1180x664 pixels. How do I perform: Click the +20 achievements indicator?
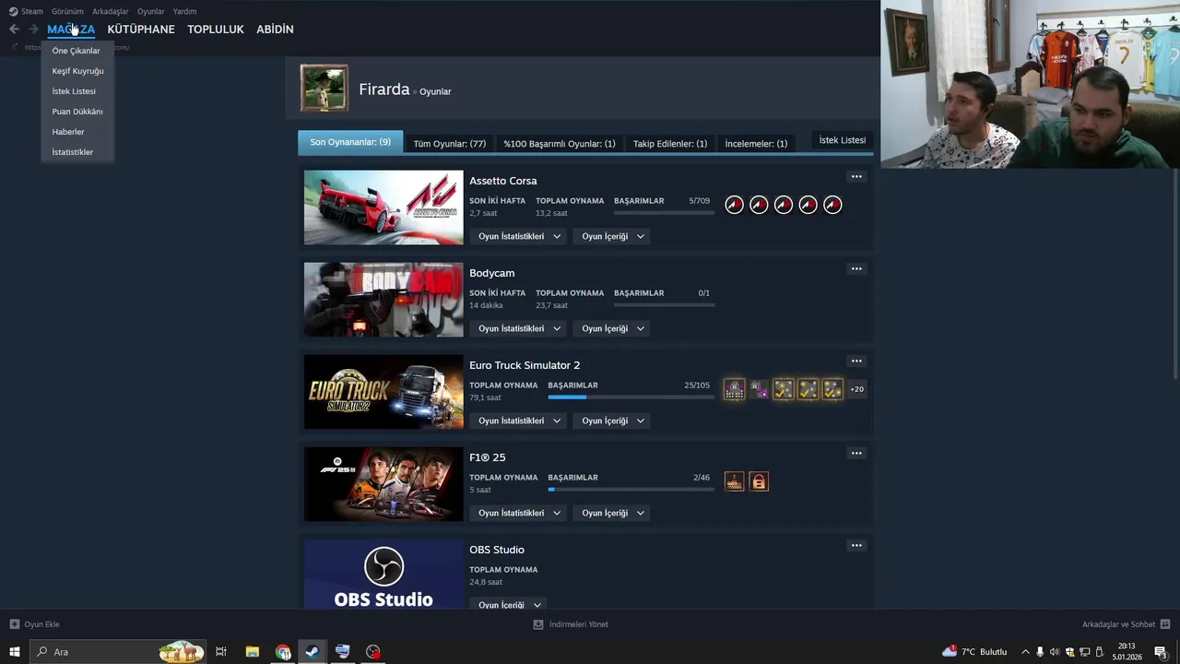[x=856, y=389]
